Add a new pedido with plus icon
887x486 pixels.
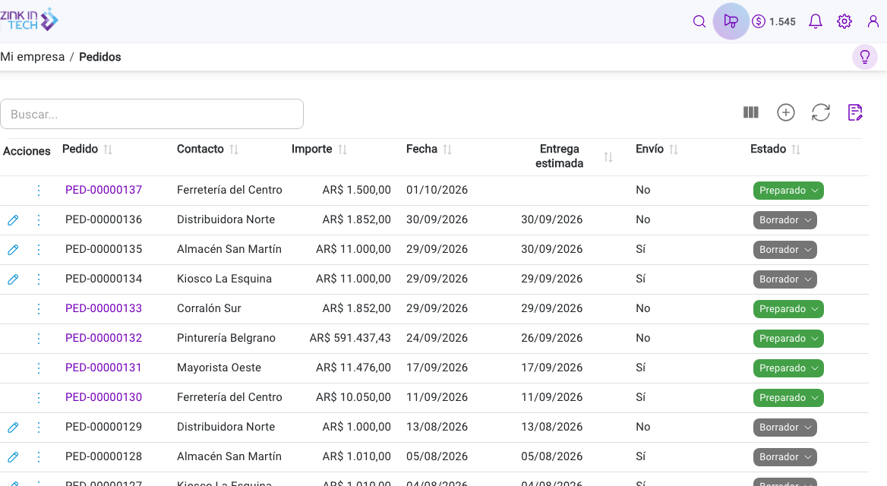pos(786,112)
